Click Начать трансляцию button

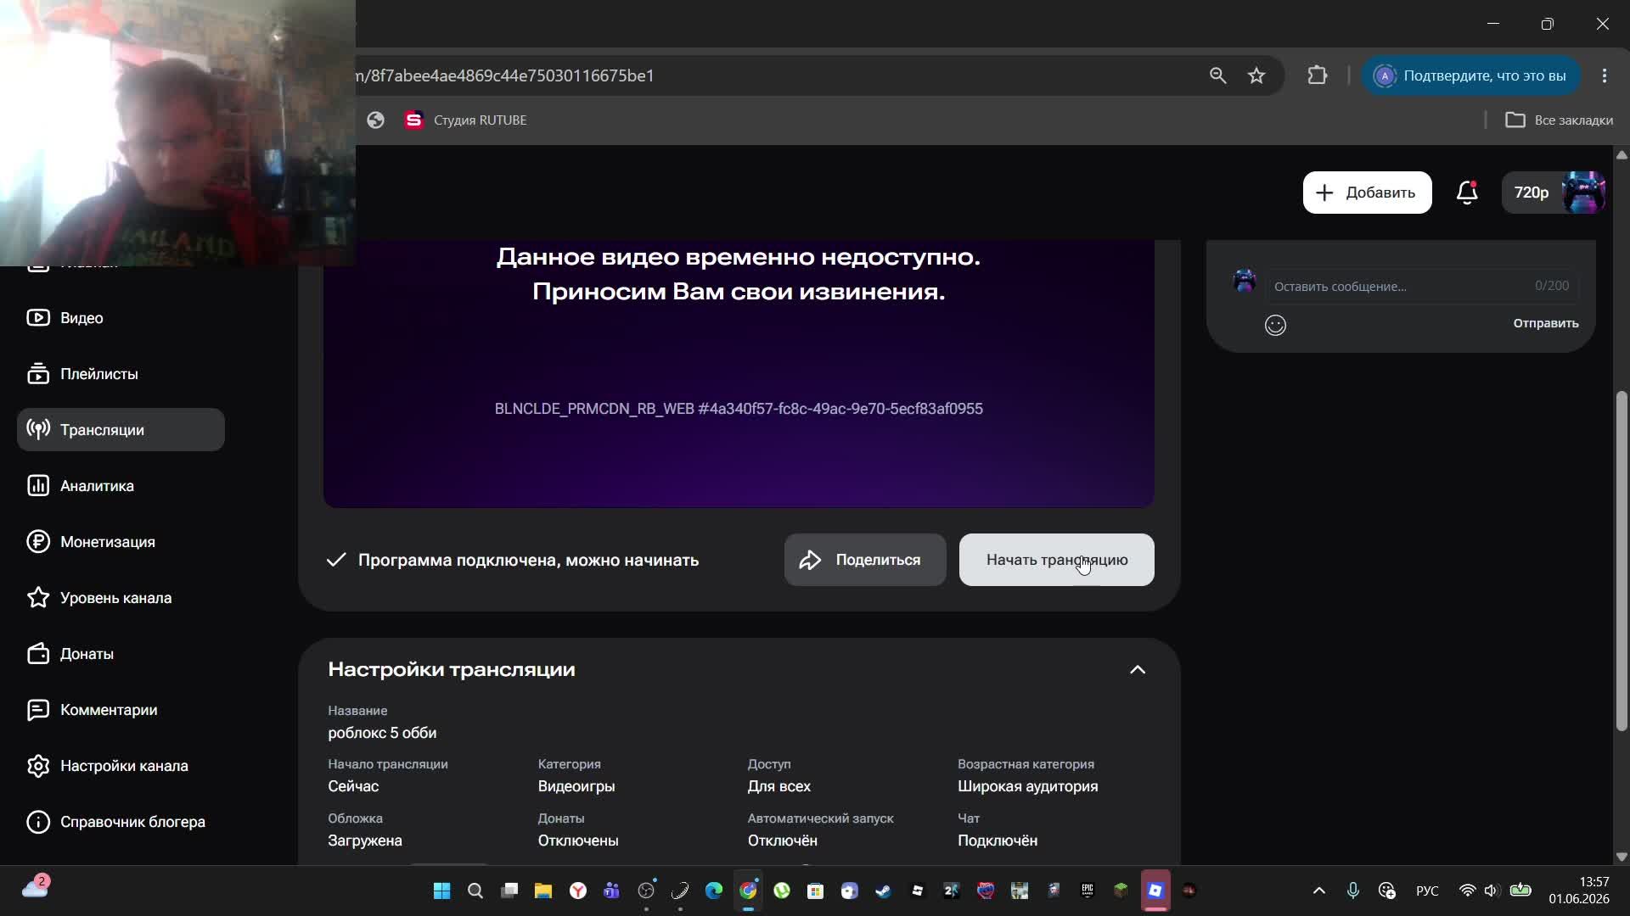[1056, 560]
